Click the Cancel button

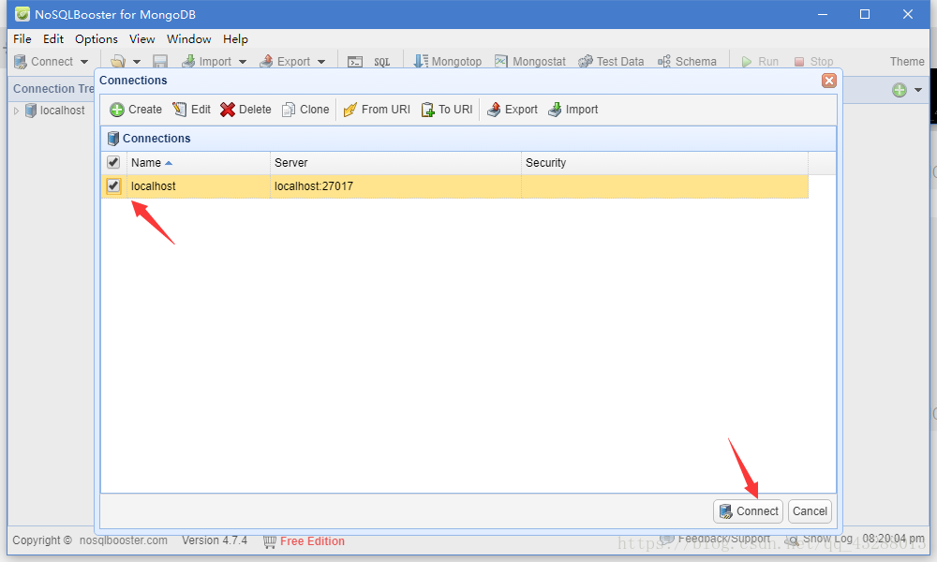(810, 511)
